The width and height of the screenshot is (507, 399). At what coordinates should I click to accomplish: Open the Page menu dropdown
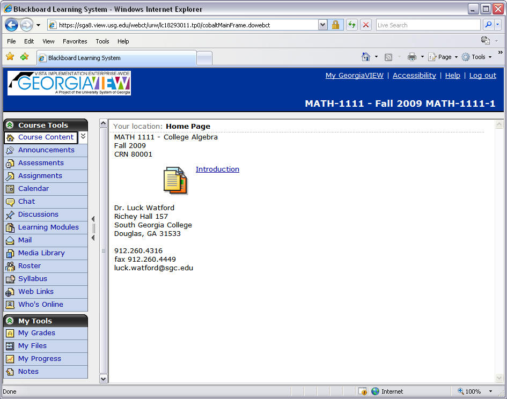456,57
